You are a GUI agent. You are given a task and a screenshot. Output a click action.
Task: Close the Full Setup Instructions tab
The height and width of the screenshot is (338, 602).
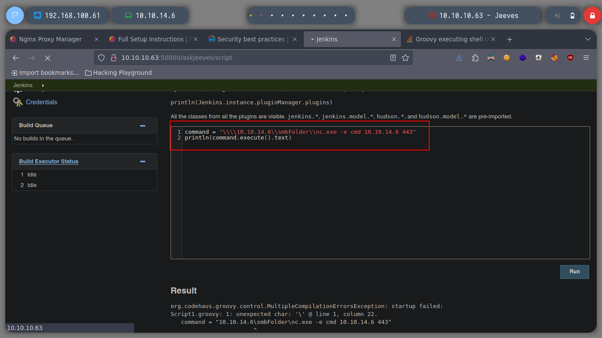(x=196, y=39)
